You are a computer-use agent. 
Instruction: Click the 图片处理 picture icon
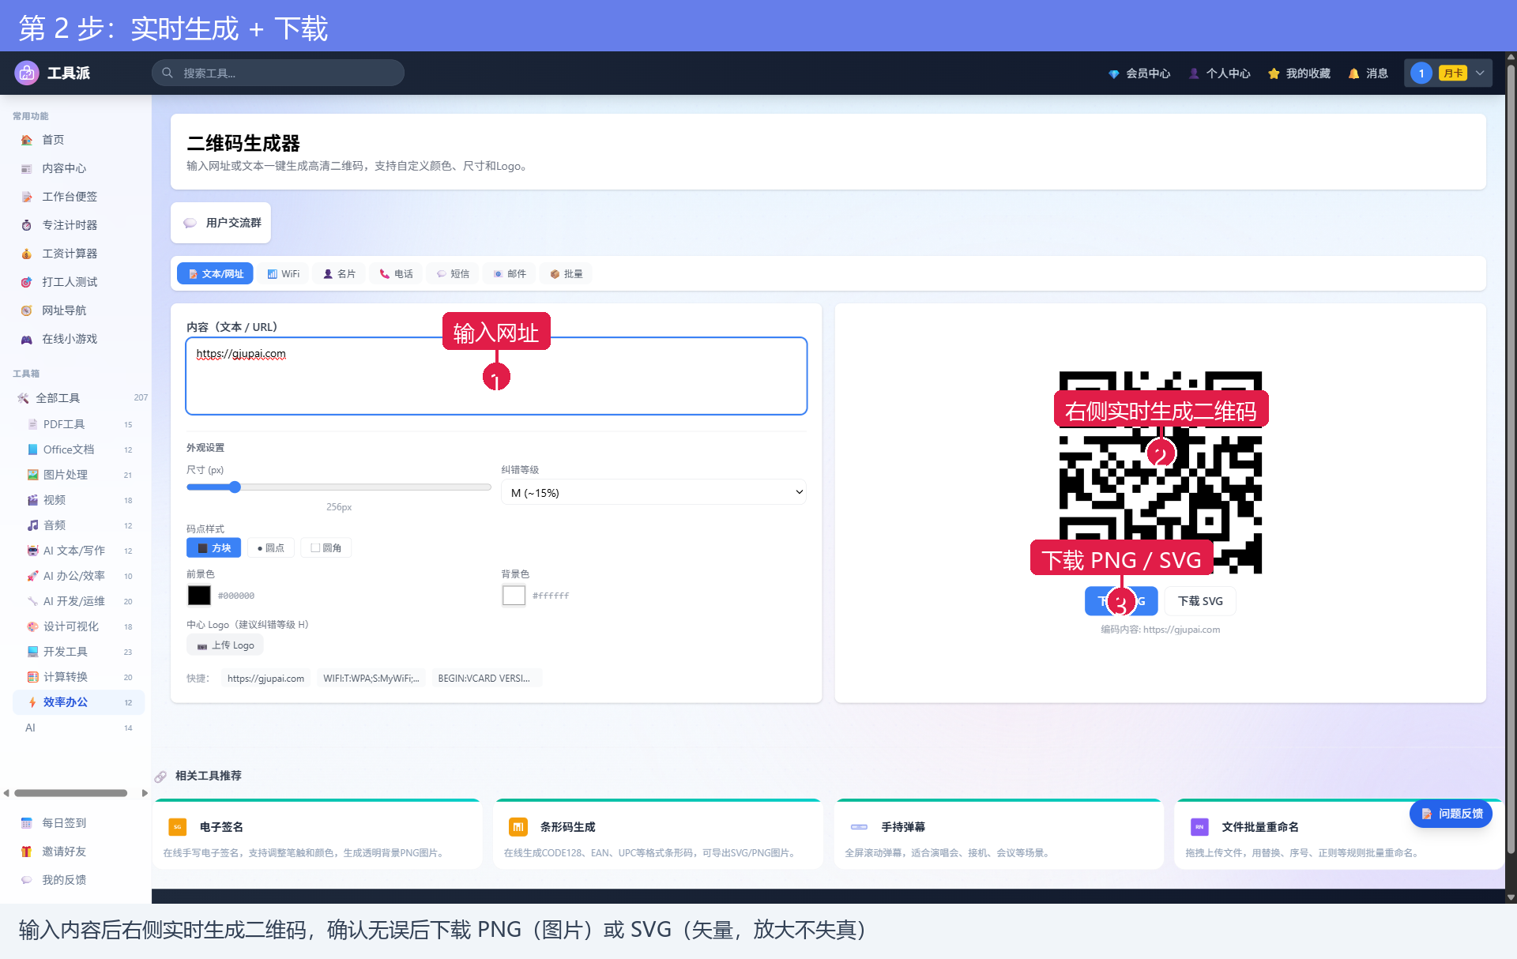[32, 475]
